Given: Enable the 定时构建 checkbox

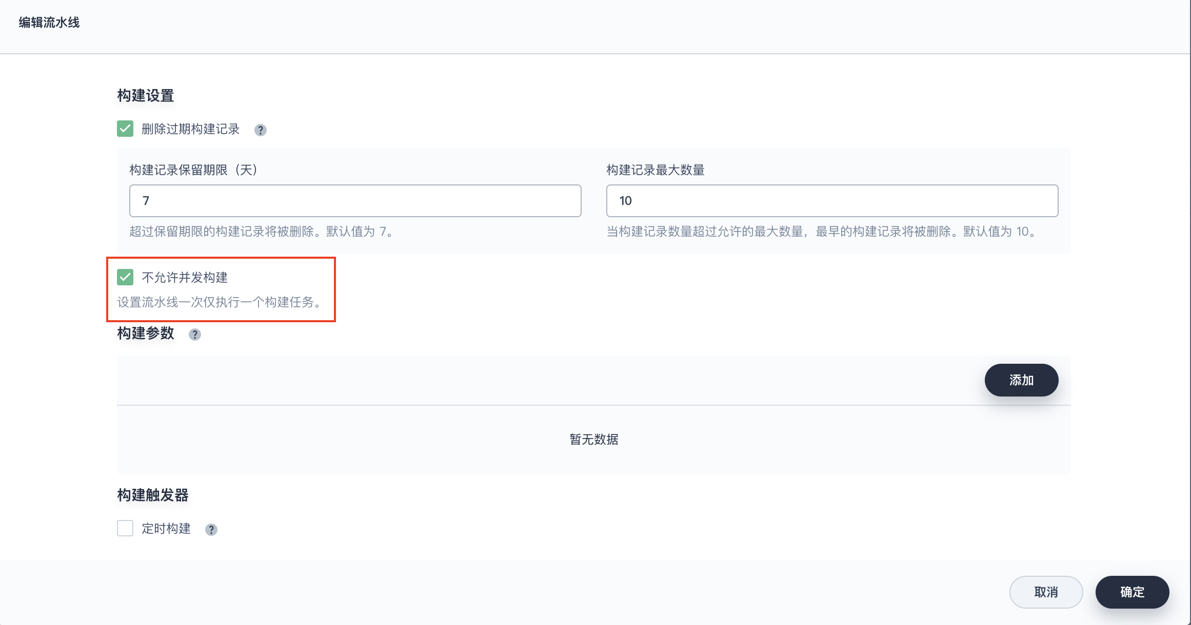Looking at the screenshot, I should tap(125, 528).
